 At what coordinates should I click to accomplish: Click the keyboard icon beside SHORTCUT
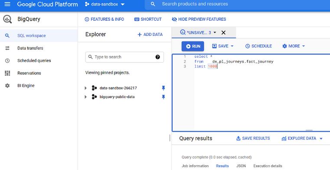137,19
